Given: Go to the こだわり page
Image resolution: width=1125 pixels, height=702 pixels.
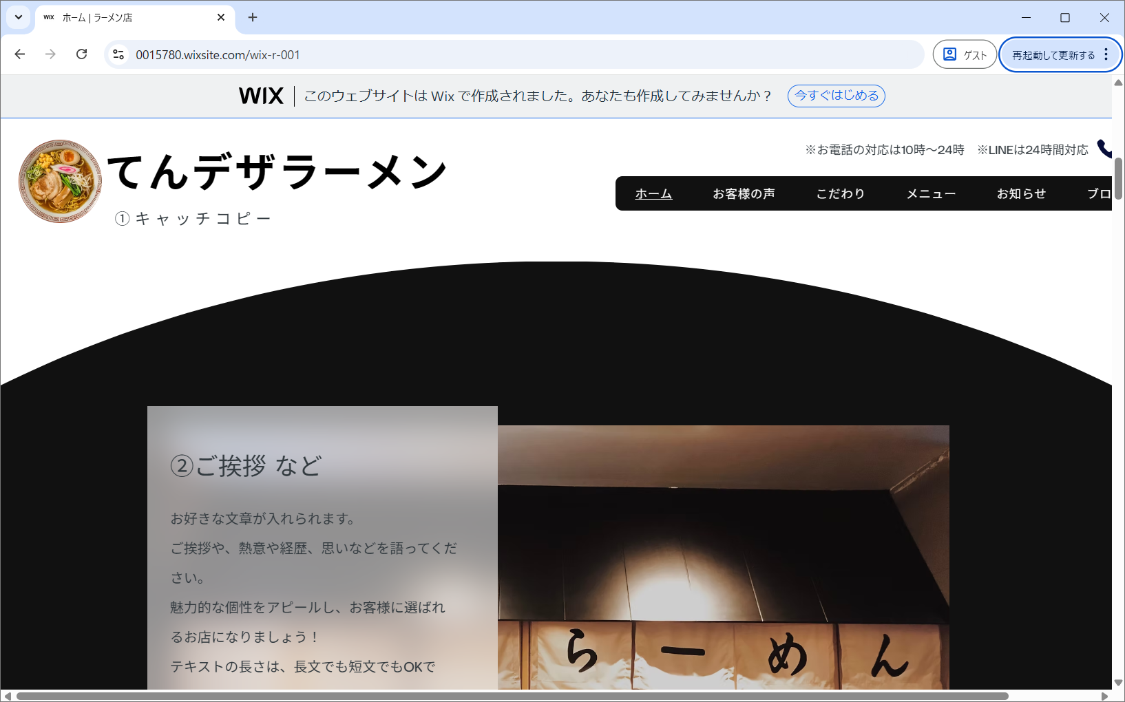Looking at the screenshot, I should (x=841, y=194).
